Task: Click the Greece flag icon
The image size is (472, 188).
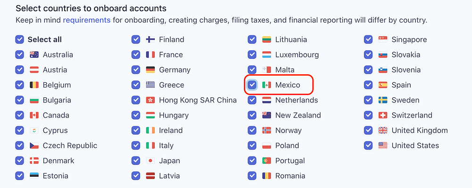Action: click(x=151, y=85)
